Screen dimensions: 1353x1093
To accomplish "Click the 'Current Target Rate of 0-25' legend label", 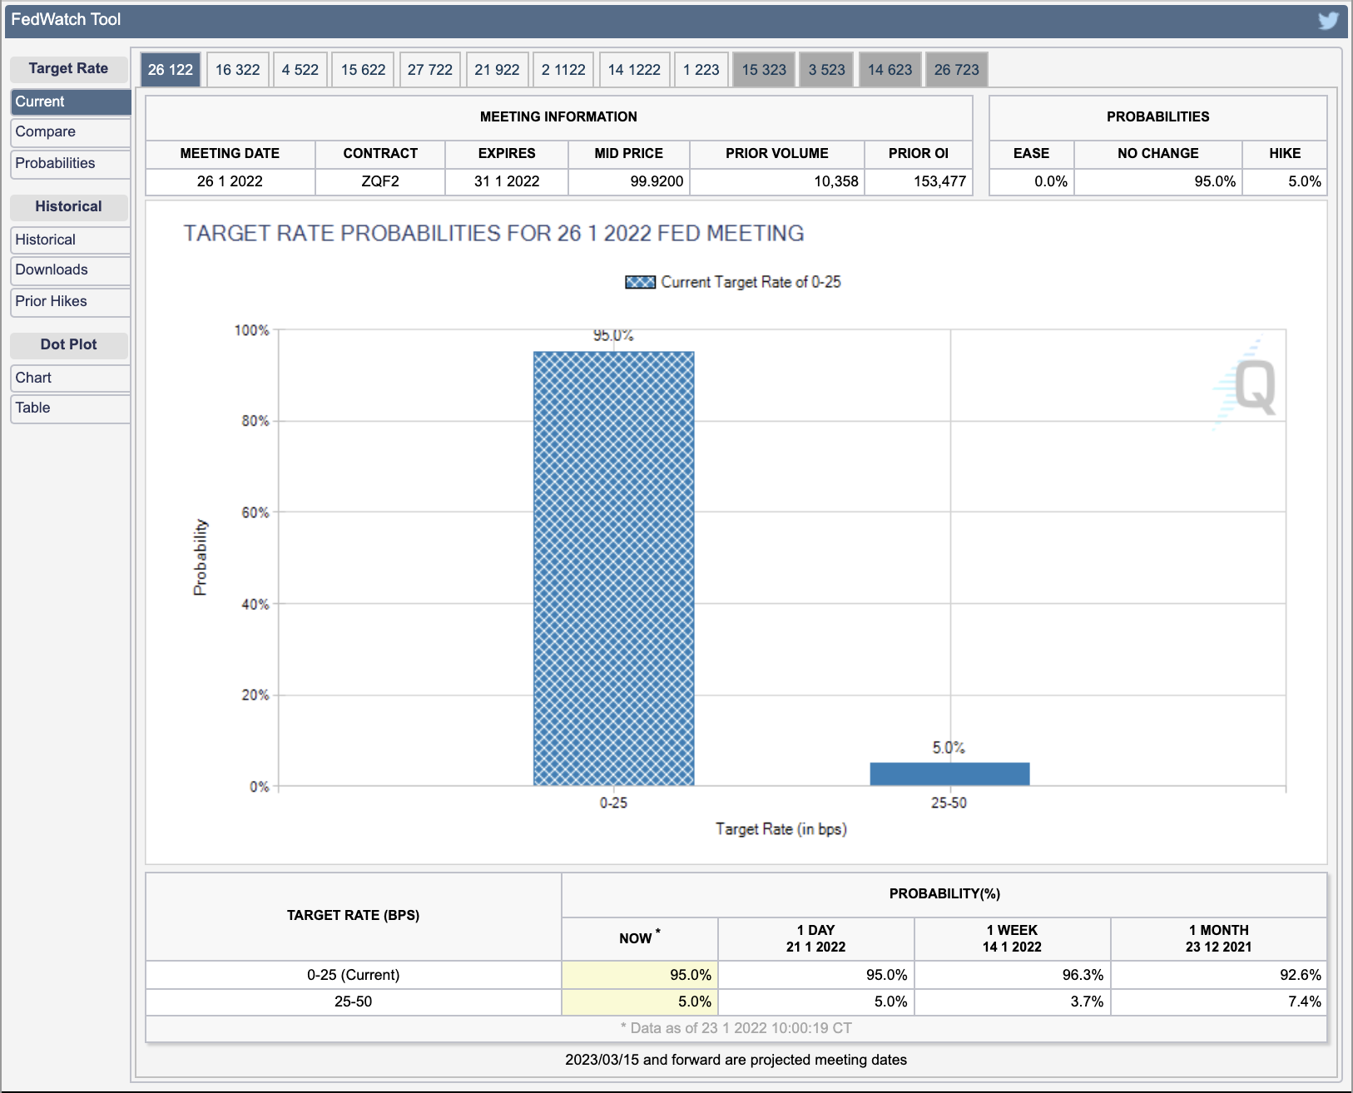I will [x=751, y=282].
